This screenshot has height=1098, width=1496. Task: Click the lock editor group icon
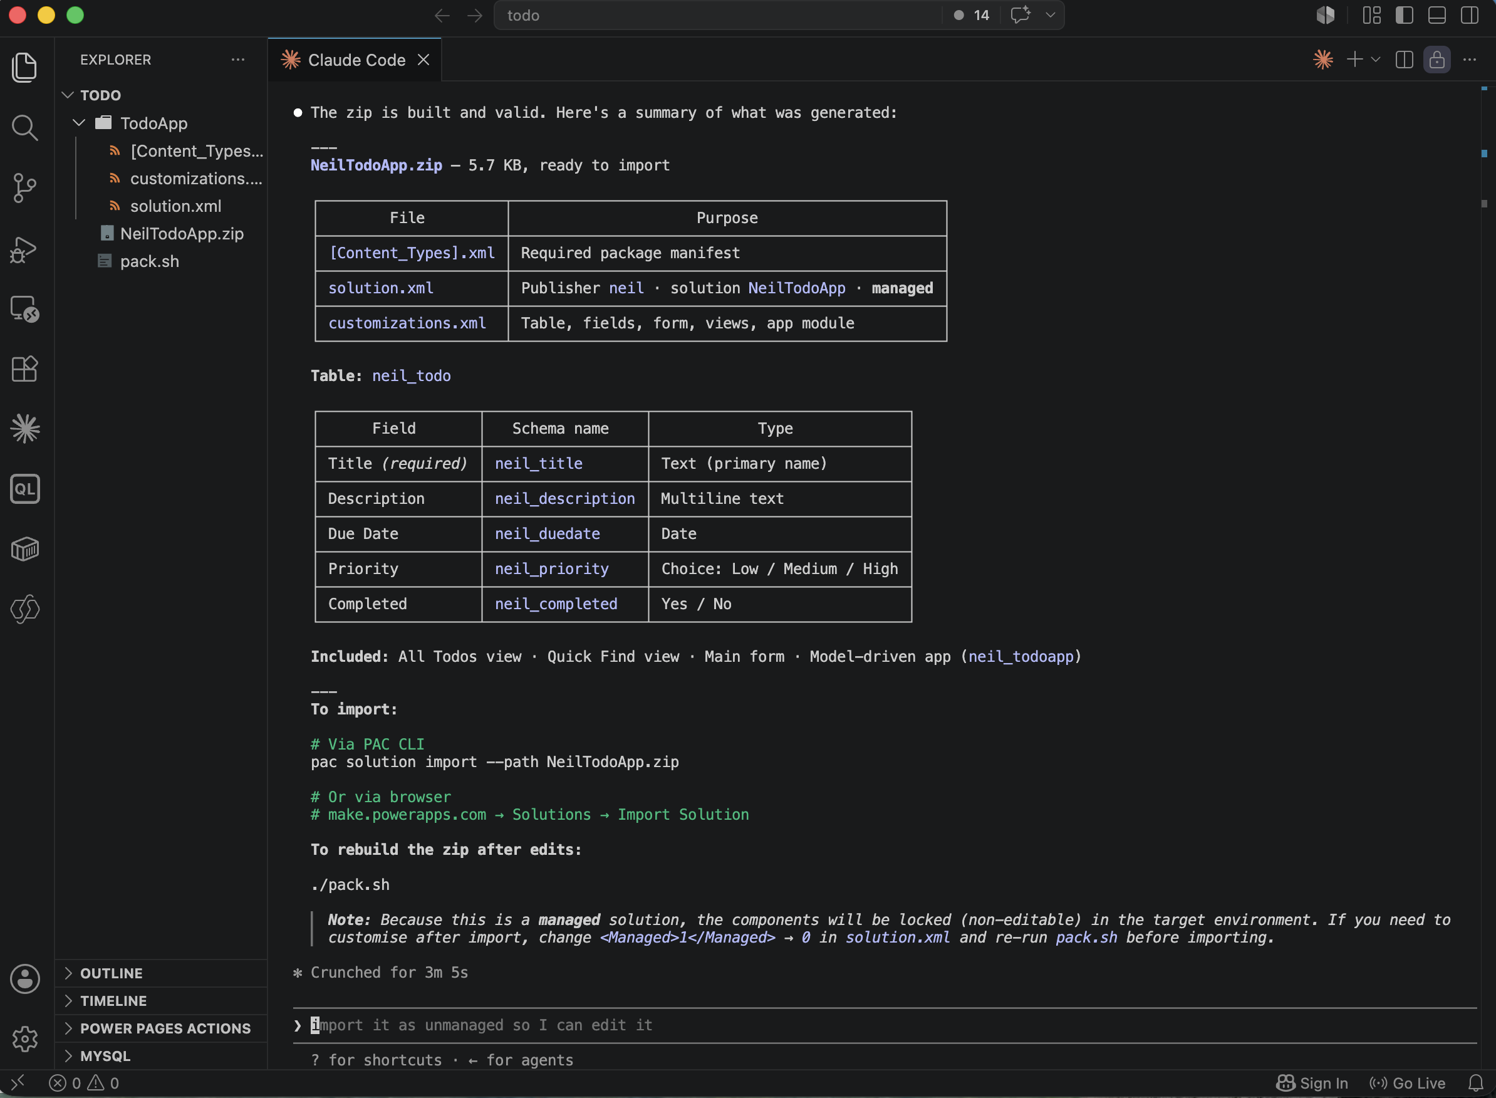pos(1436,60)
